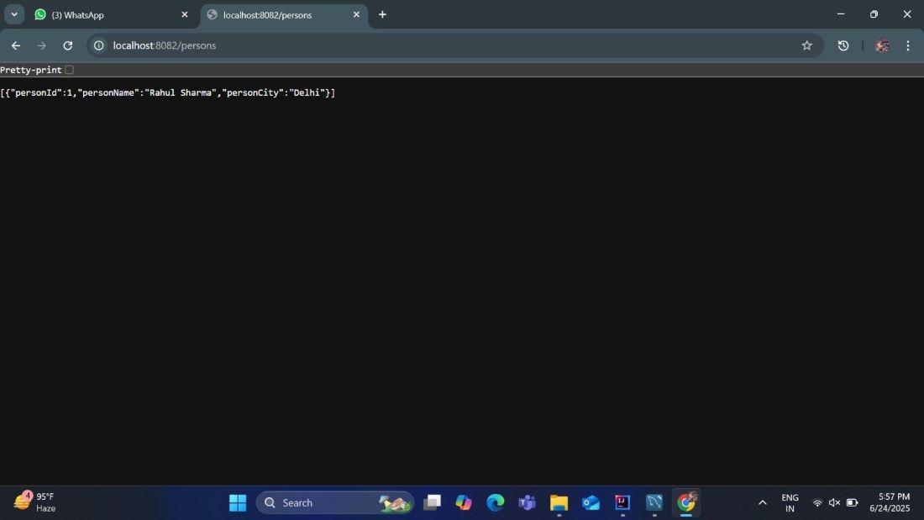Open the ENG IN language selector
Viewport: 924px width, 520px height.
click(790, 502)
